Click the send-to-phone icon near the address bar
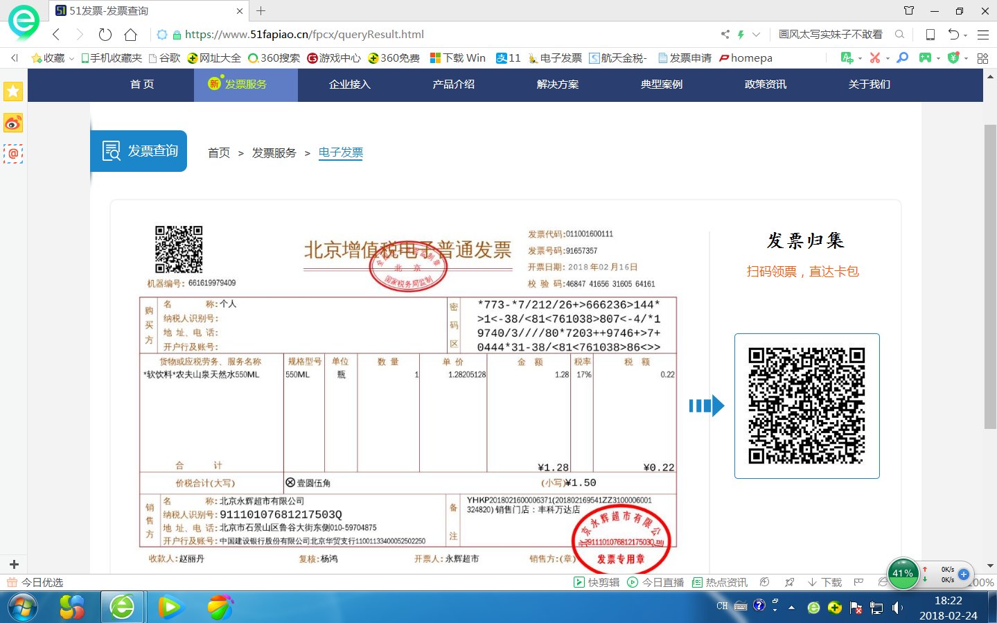Viewport: 997px width, 623px height. coord(930,34)
